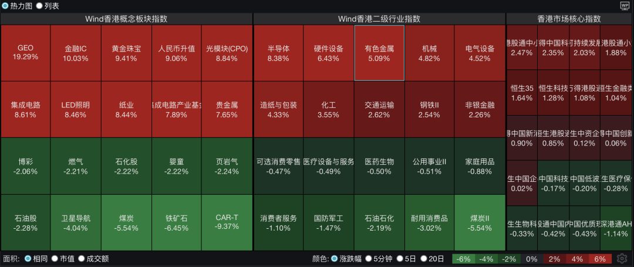Open the 光模块(CPO) 8.84% tile

click(227, 53)
